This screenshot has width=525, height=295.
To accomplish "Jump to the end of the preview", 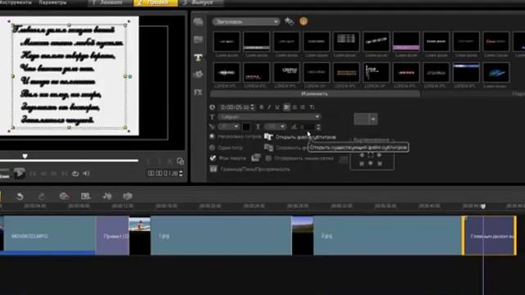I will pyautogui.click(x=64, y=174).
